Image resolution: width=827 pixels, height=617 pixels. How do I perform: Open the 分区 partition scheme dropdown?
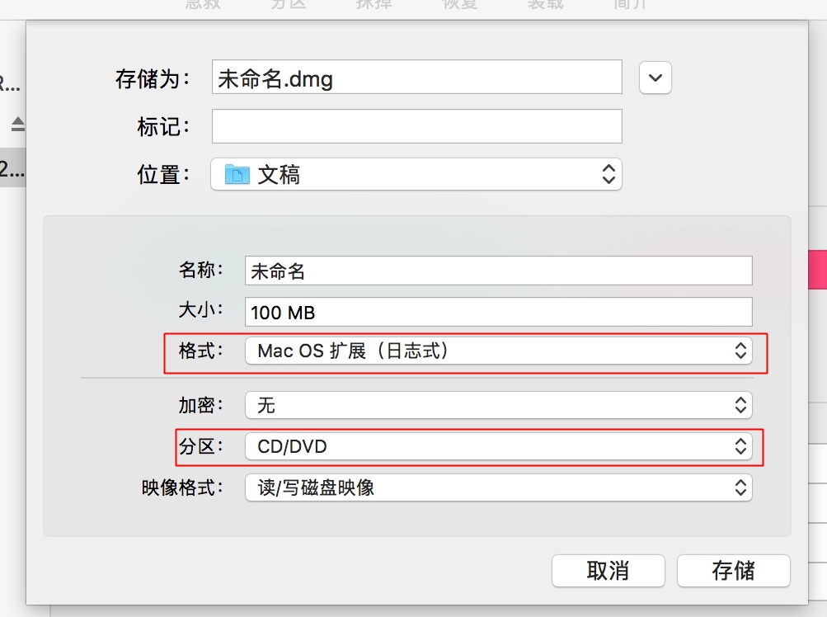point(498,447)
